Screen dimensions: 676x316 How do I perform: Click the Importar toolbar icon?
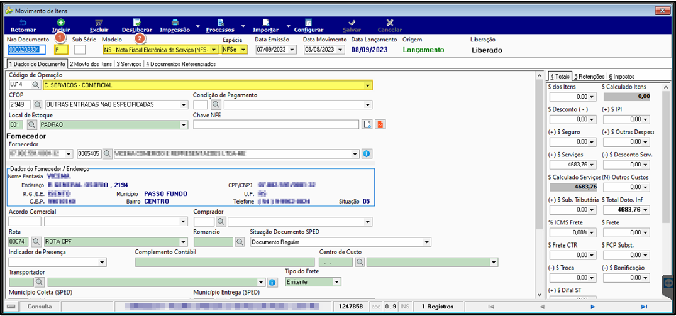[x=266, y=23]
